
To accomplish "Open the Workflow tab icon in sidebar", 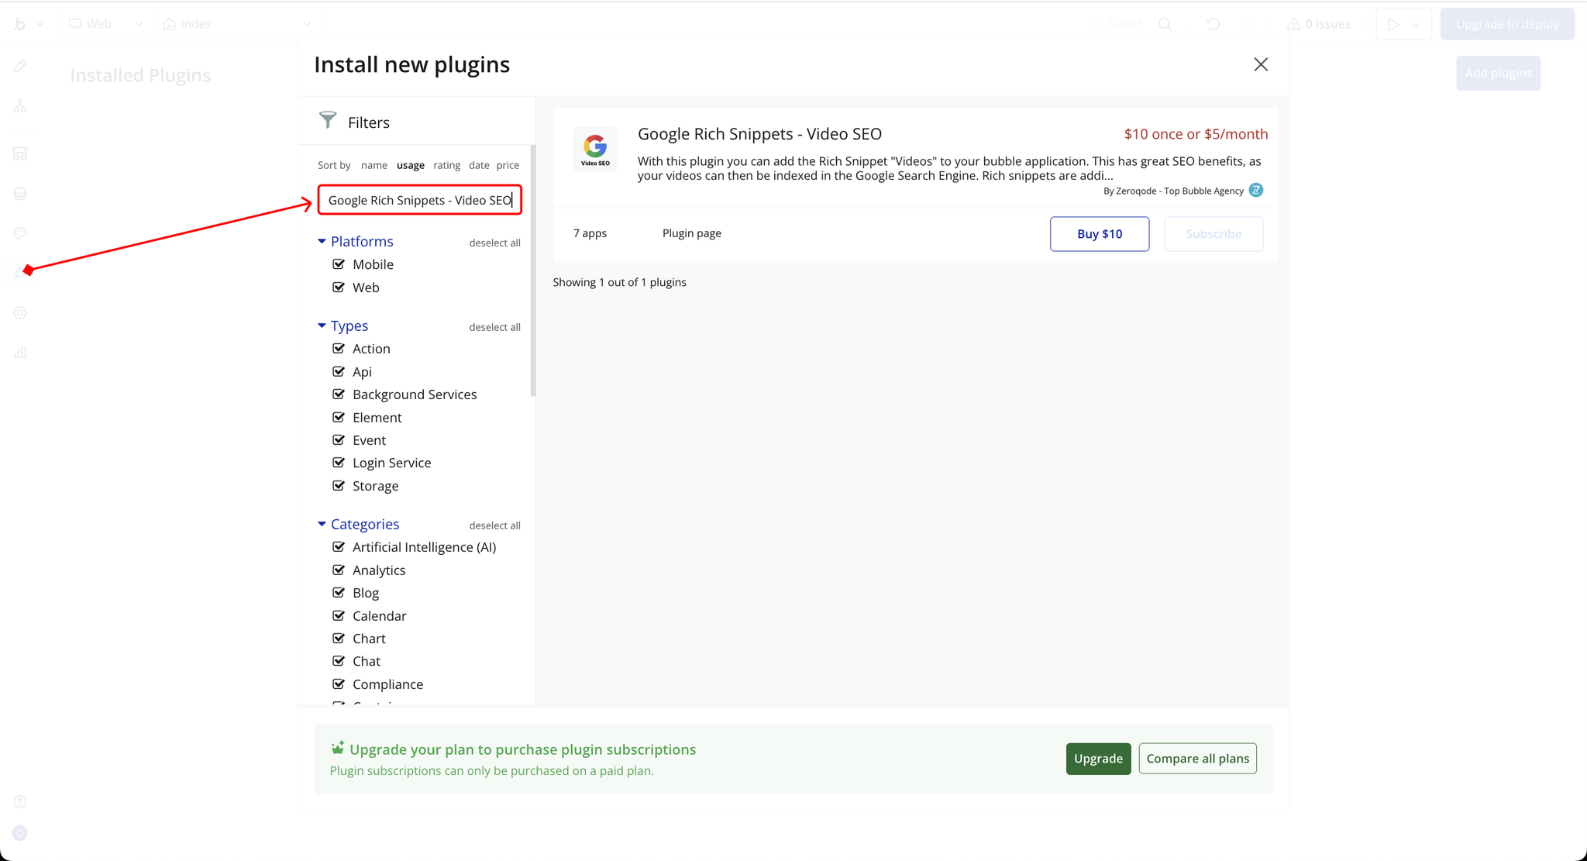I will click(x=20, y=106).
